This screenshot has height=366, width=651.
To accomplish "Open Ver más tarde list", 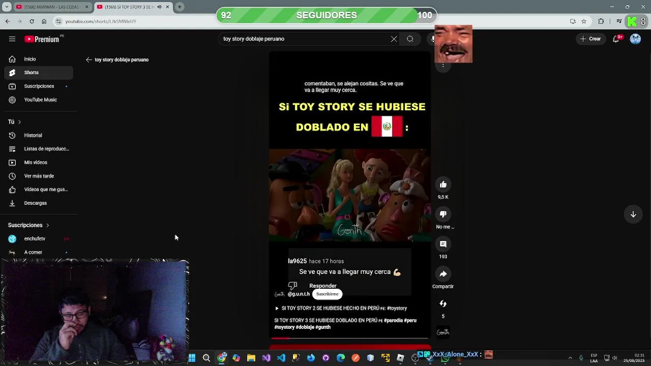I will click(39, 176).
